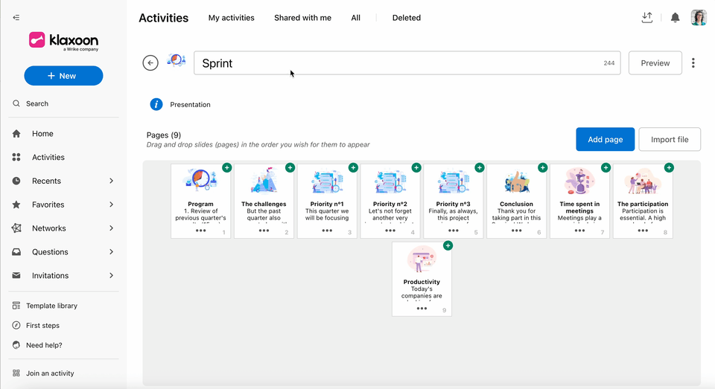Select the Recents clock icon
Viewport: 715px width, 389px height.
coord(16,181)
